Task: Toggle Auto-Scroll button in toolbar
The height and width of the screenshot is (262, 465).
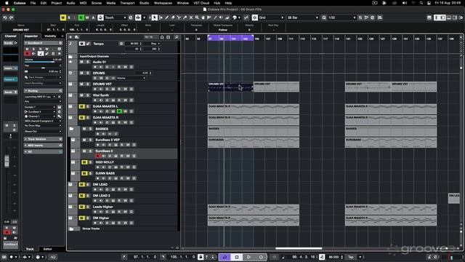Action: pos(138,17)
